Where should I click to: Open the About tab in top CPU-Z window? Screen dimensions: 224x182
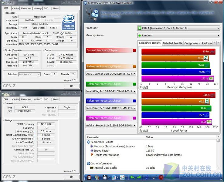56,8
